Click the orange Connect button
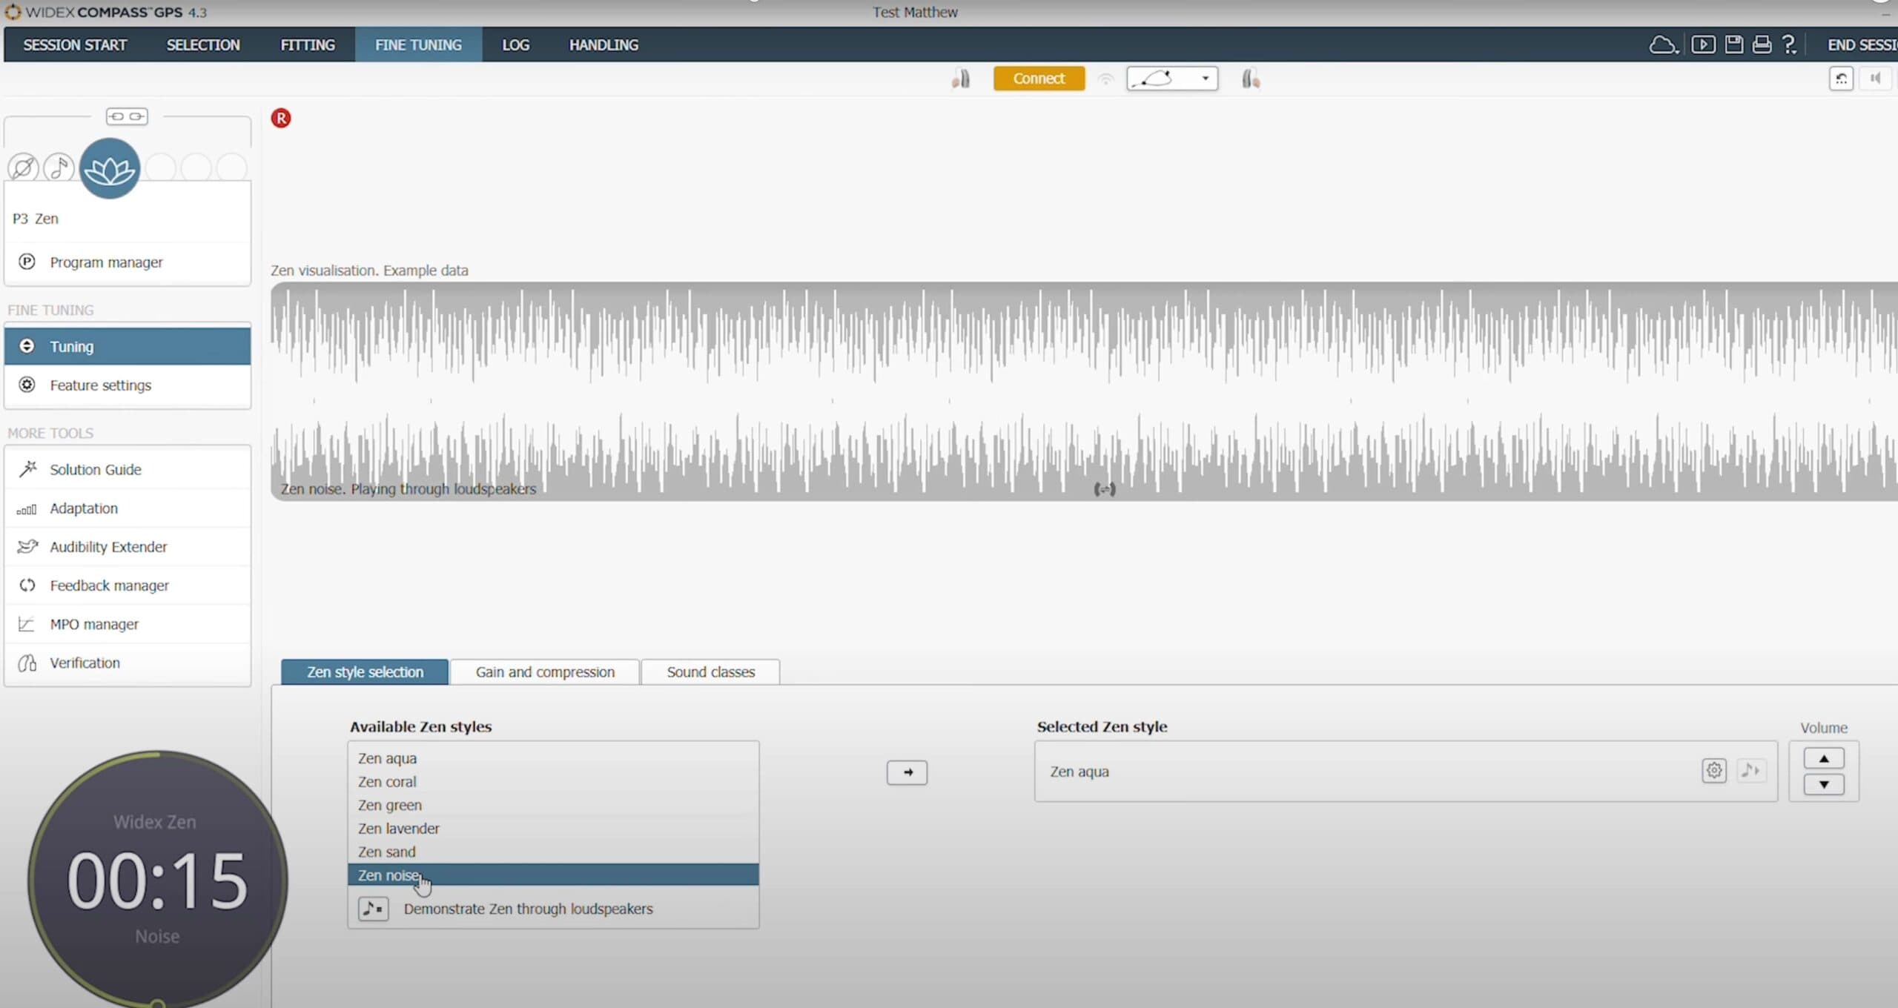This screenshot has width=1898, height=1008. point(1039,79)
